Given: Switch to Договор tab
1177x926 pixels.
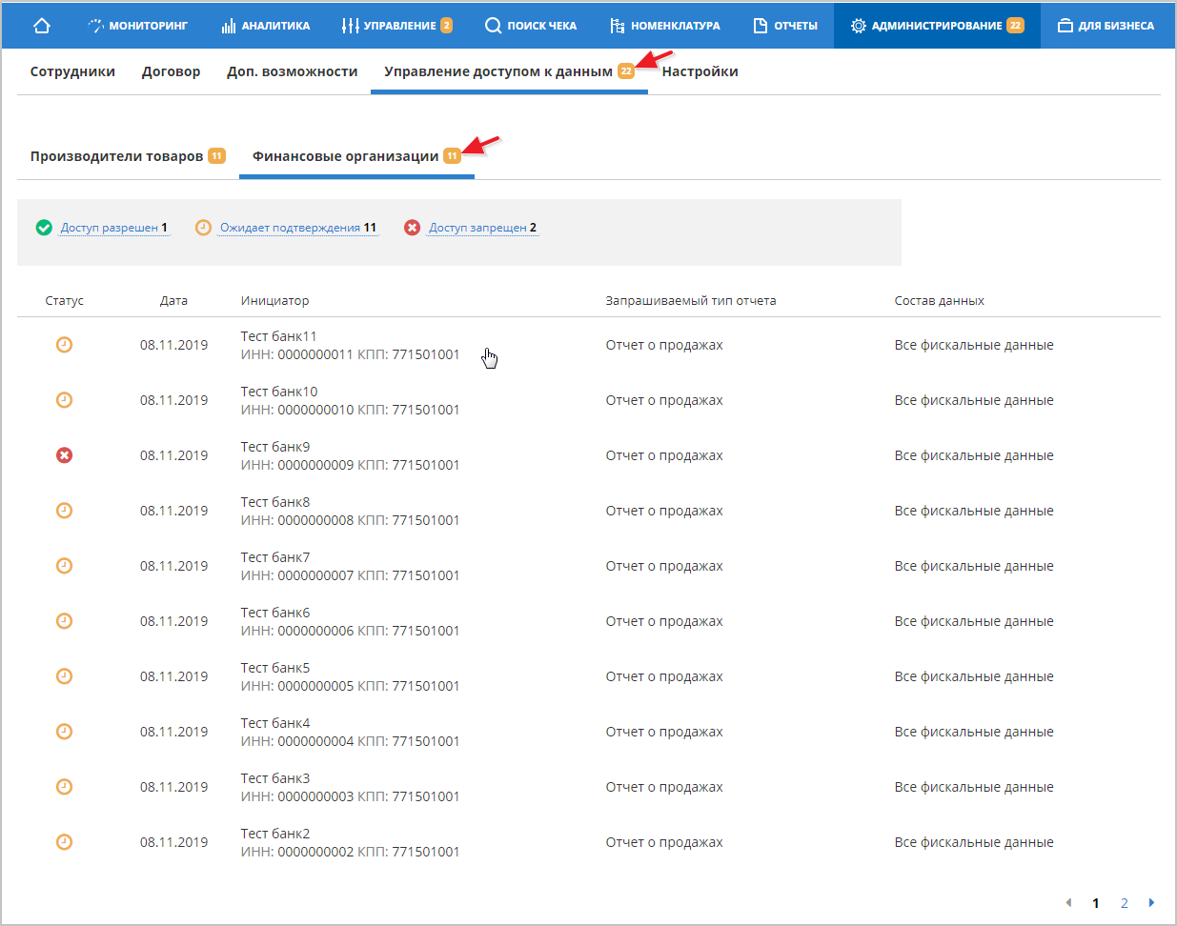Looking at the screenshot, I should coord(171,71).
